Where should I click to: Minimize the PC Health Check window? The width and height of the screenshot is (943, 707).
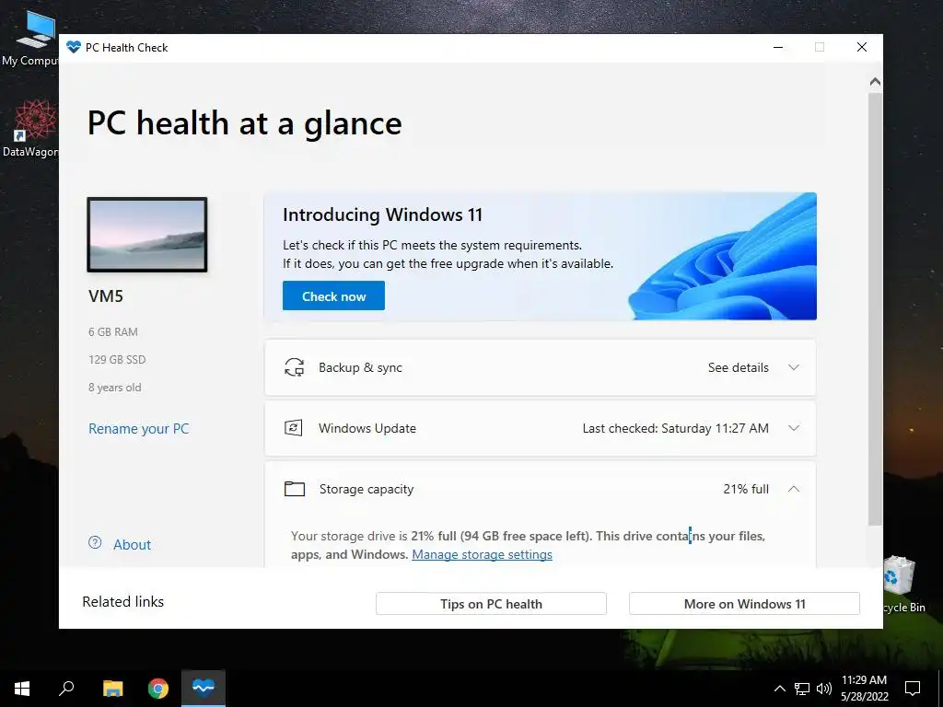click(x=778, y=47)
